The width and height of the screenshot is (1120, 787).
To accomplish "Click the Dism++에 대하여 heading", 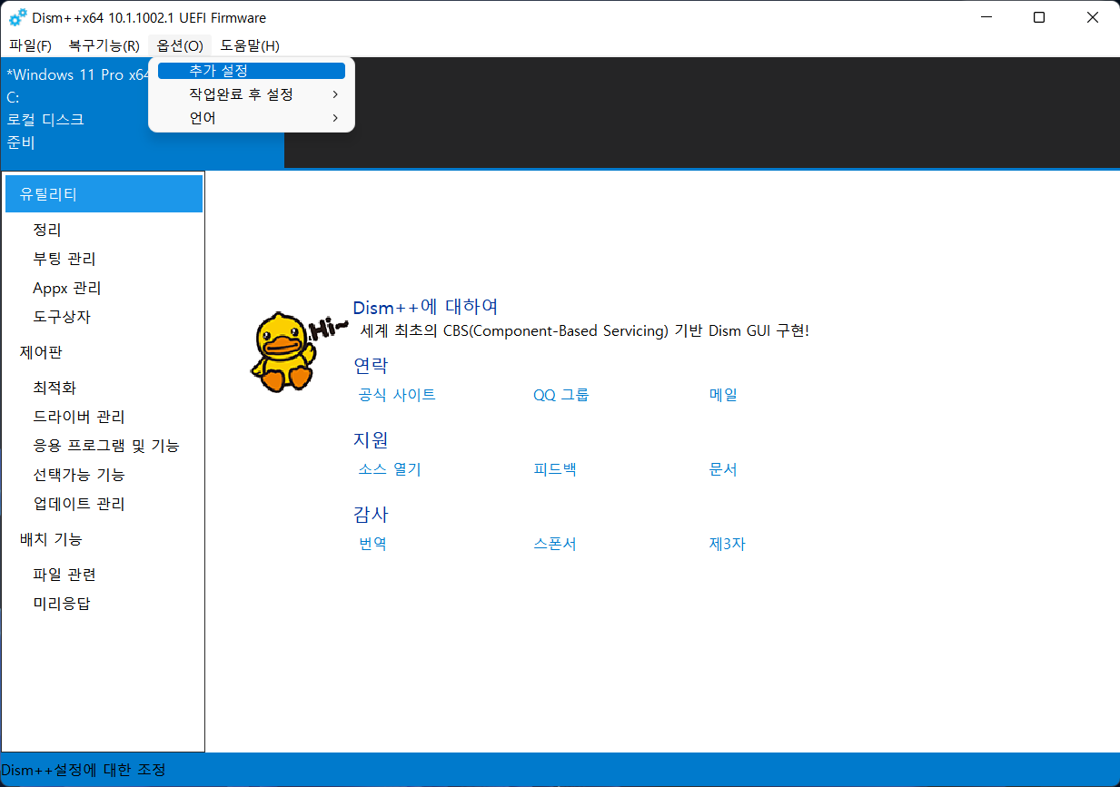I will [425, 307].
